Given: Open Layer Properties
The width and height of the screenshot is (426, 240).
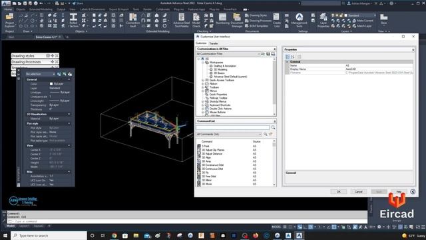Looking at the screenshot, I should pyautogui.click(x=323, y=21).
